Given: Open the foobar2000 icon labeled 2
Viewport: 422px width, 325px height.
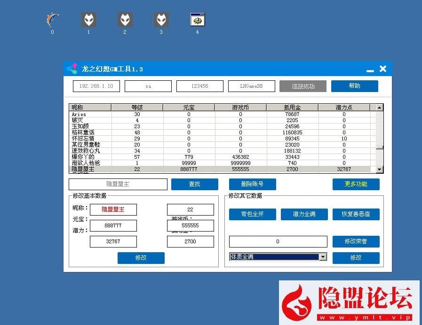Looking at the screenshot, I should coord(125,19).
